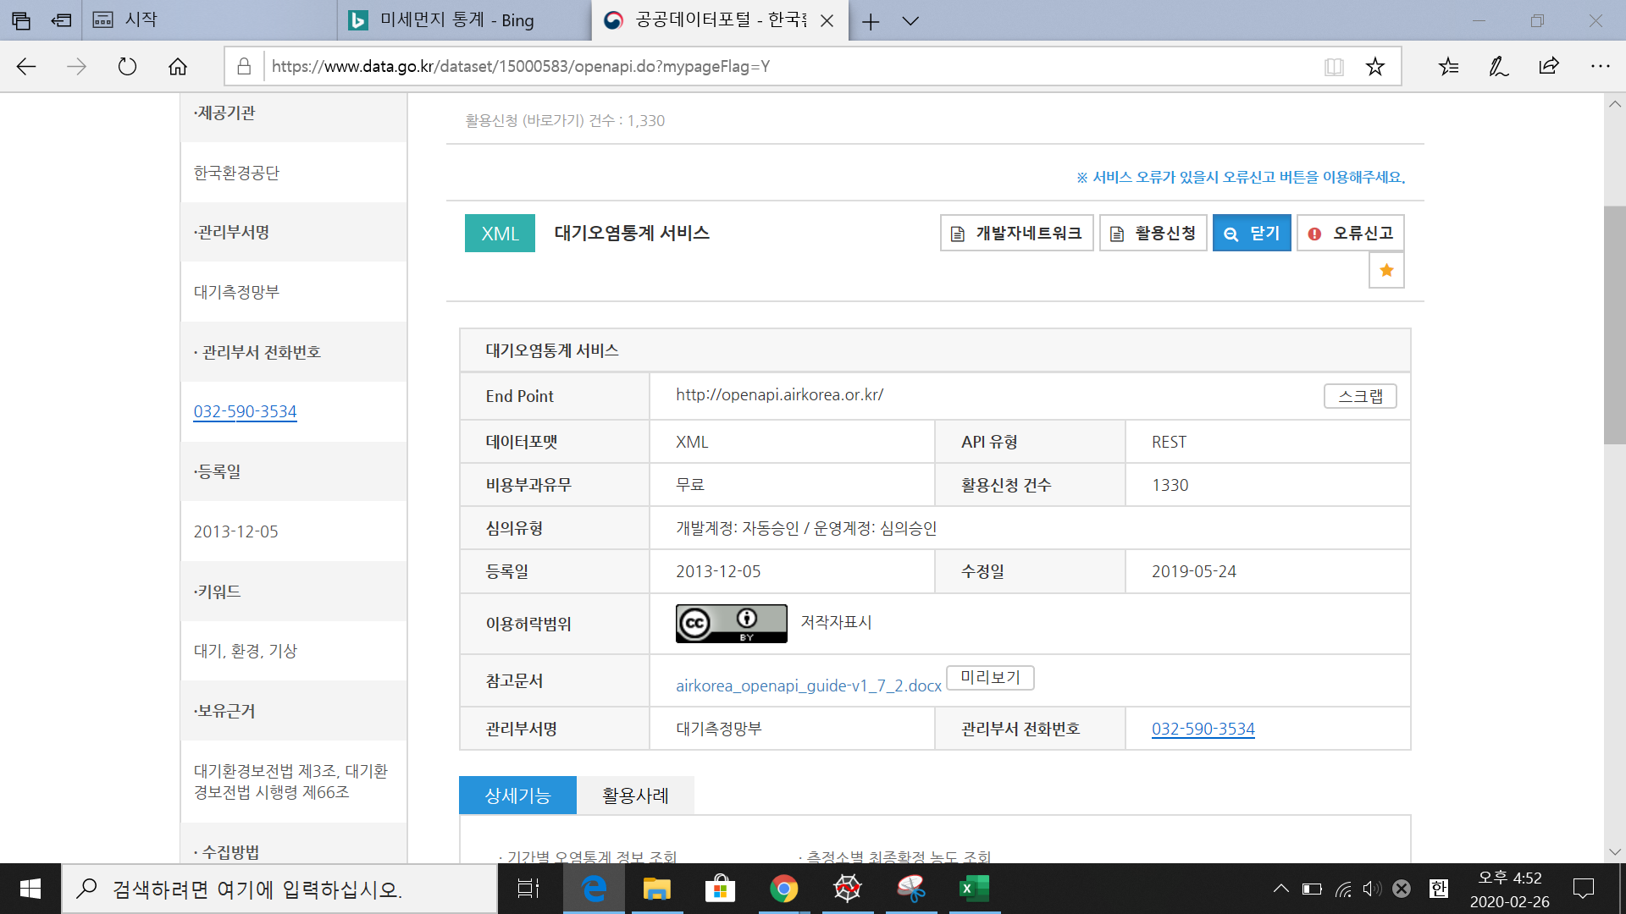The image size is (1626, 914).
Task: Go to browser home page
Action: coord(178,67)
